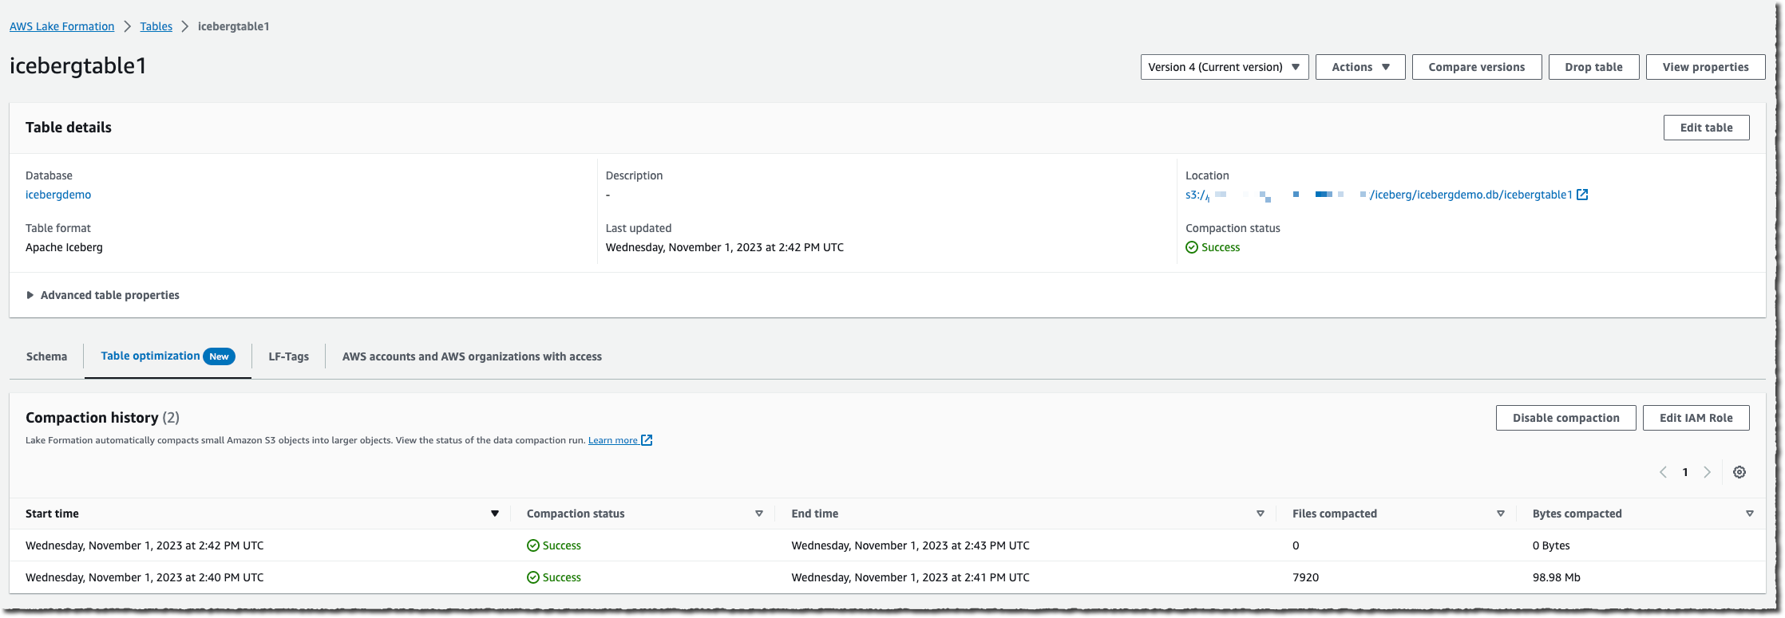Click the 'Table details' panel heading
The height and width of the screenshot is (618, 1785).
[x=69, y=128]
